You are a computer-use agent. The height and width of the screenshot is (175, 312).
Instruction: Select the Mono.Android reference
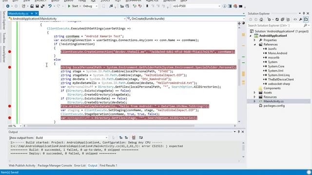277,53
